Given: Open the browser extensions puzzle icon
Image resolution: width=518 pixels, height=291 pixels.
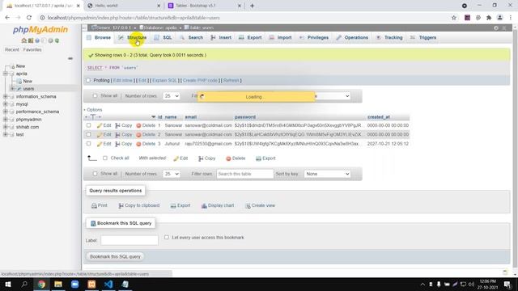Looking at the screenshot, I should [x=489, y=18].
